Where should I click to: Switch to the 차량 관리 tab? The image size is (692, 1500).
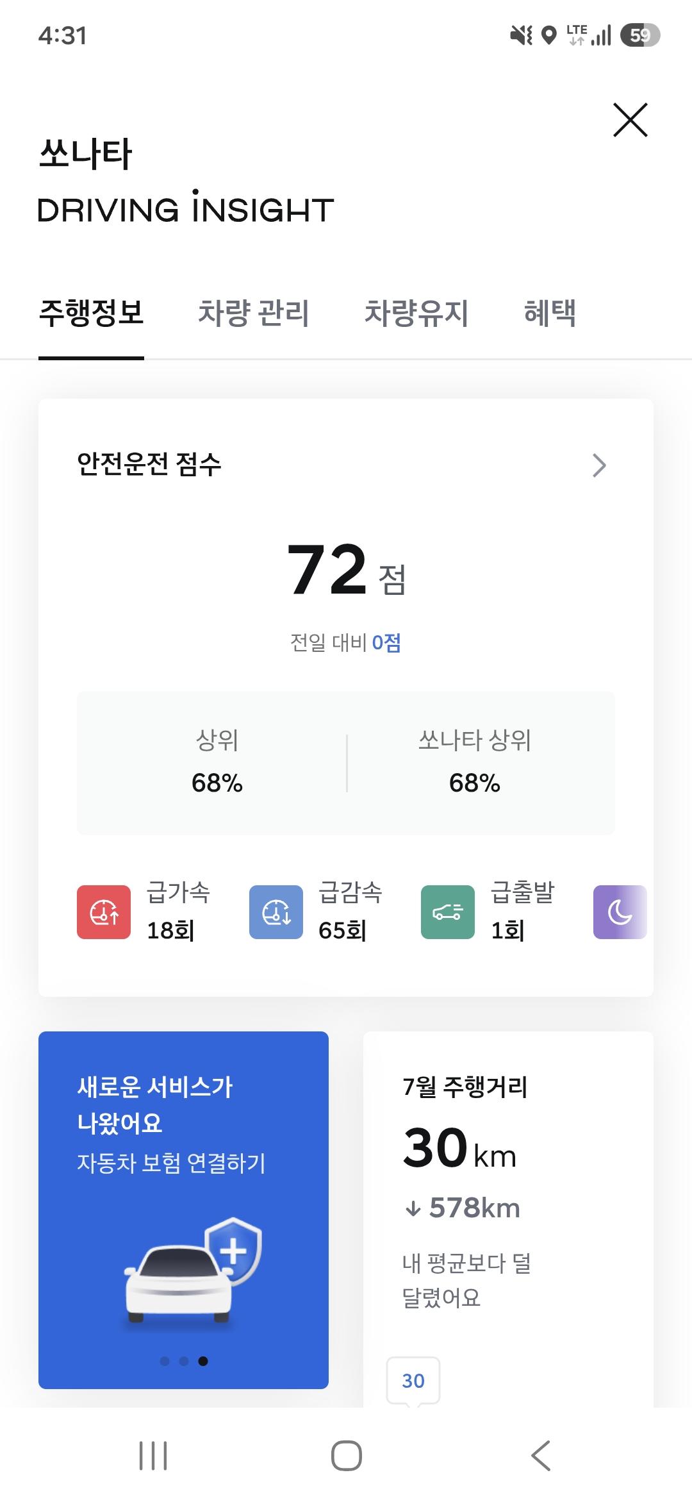[254, 313]
